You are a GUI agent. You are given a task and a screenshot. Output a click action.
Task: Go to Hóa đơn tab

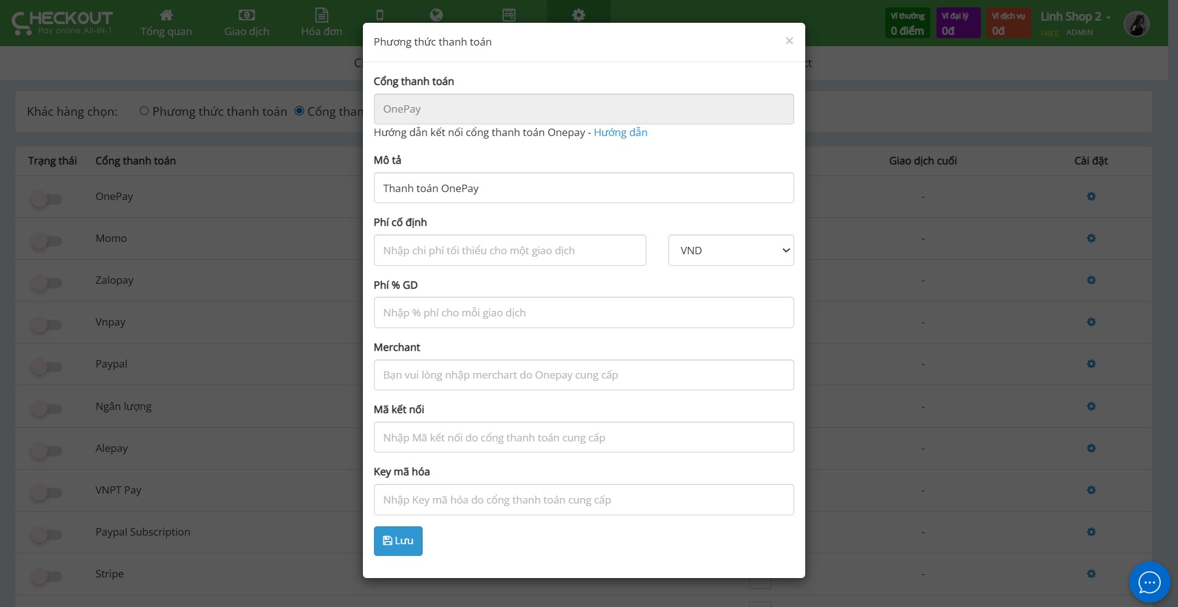point(322,23)
